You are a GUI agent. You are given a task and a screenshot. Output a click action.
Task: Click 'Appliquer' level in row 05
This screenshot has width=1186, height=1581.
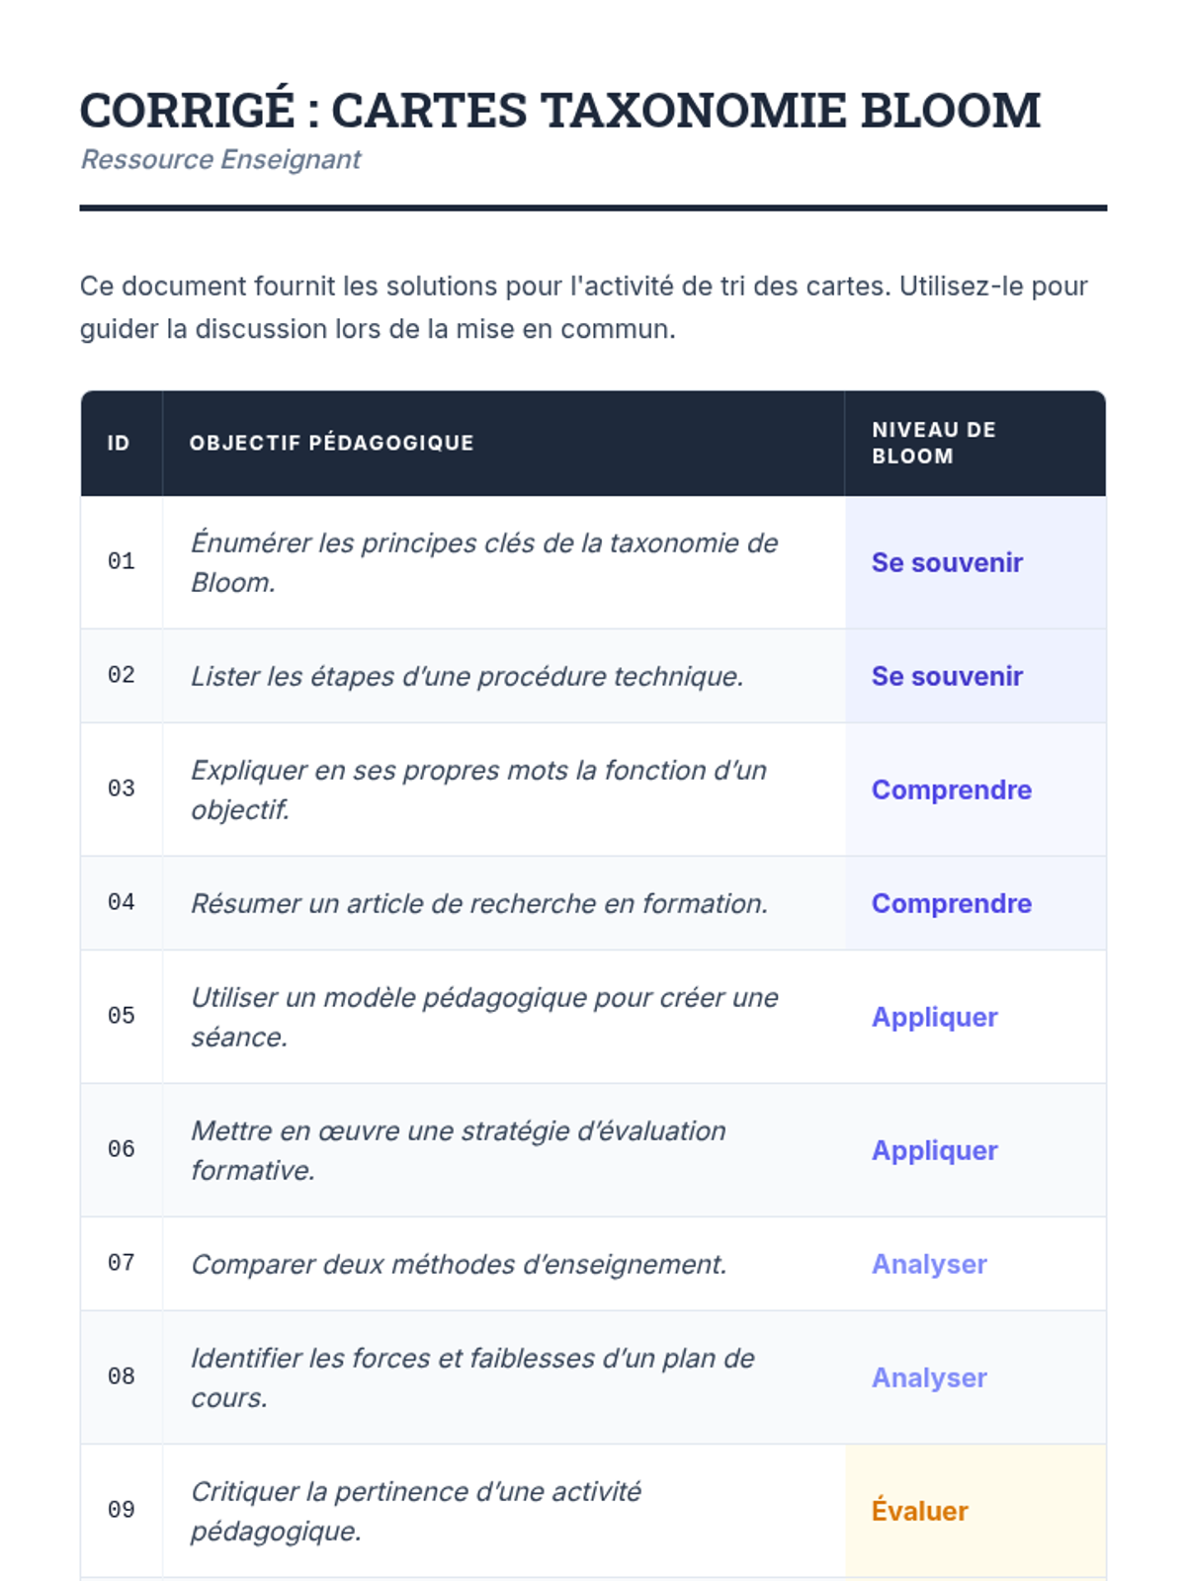(934, 1017)
